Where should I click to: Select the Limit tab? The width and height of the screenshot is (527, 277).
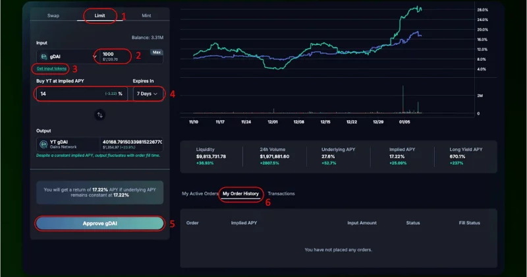tap(99, 15)
